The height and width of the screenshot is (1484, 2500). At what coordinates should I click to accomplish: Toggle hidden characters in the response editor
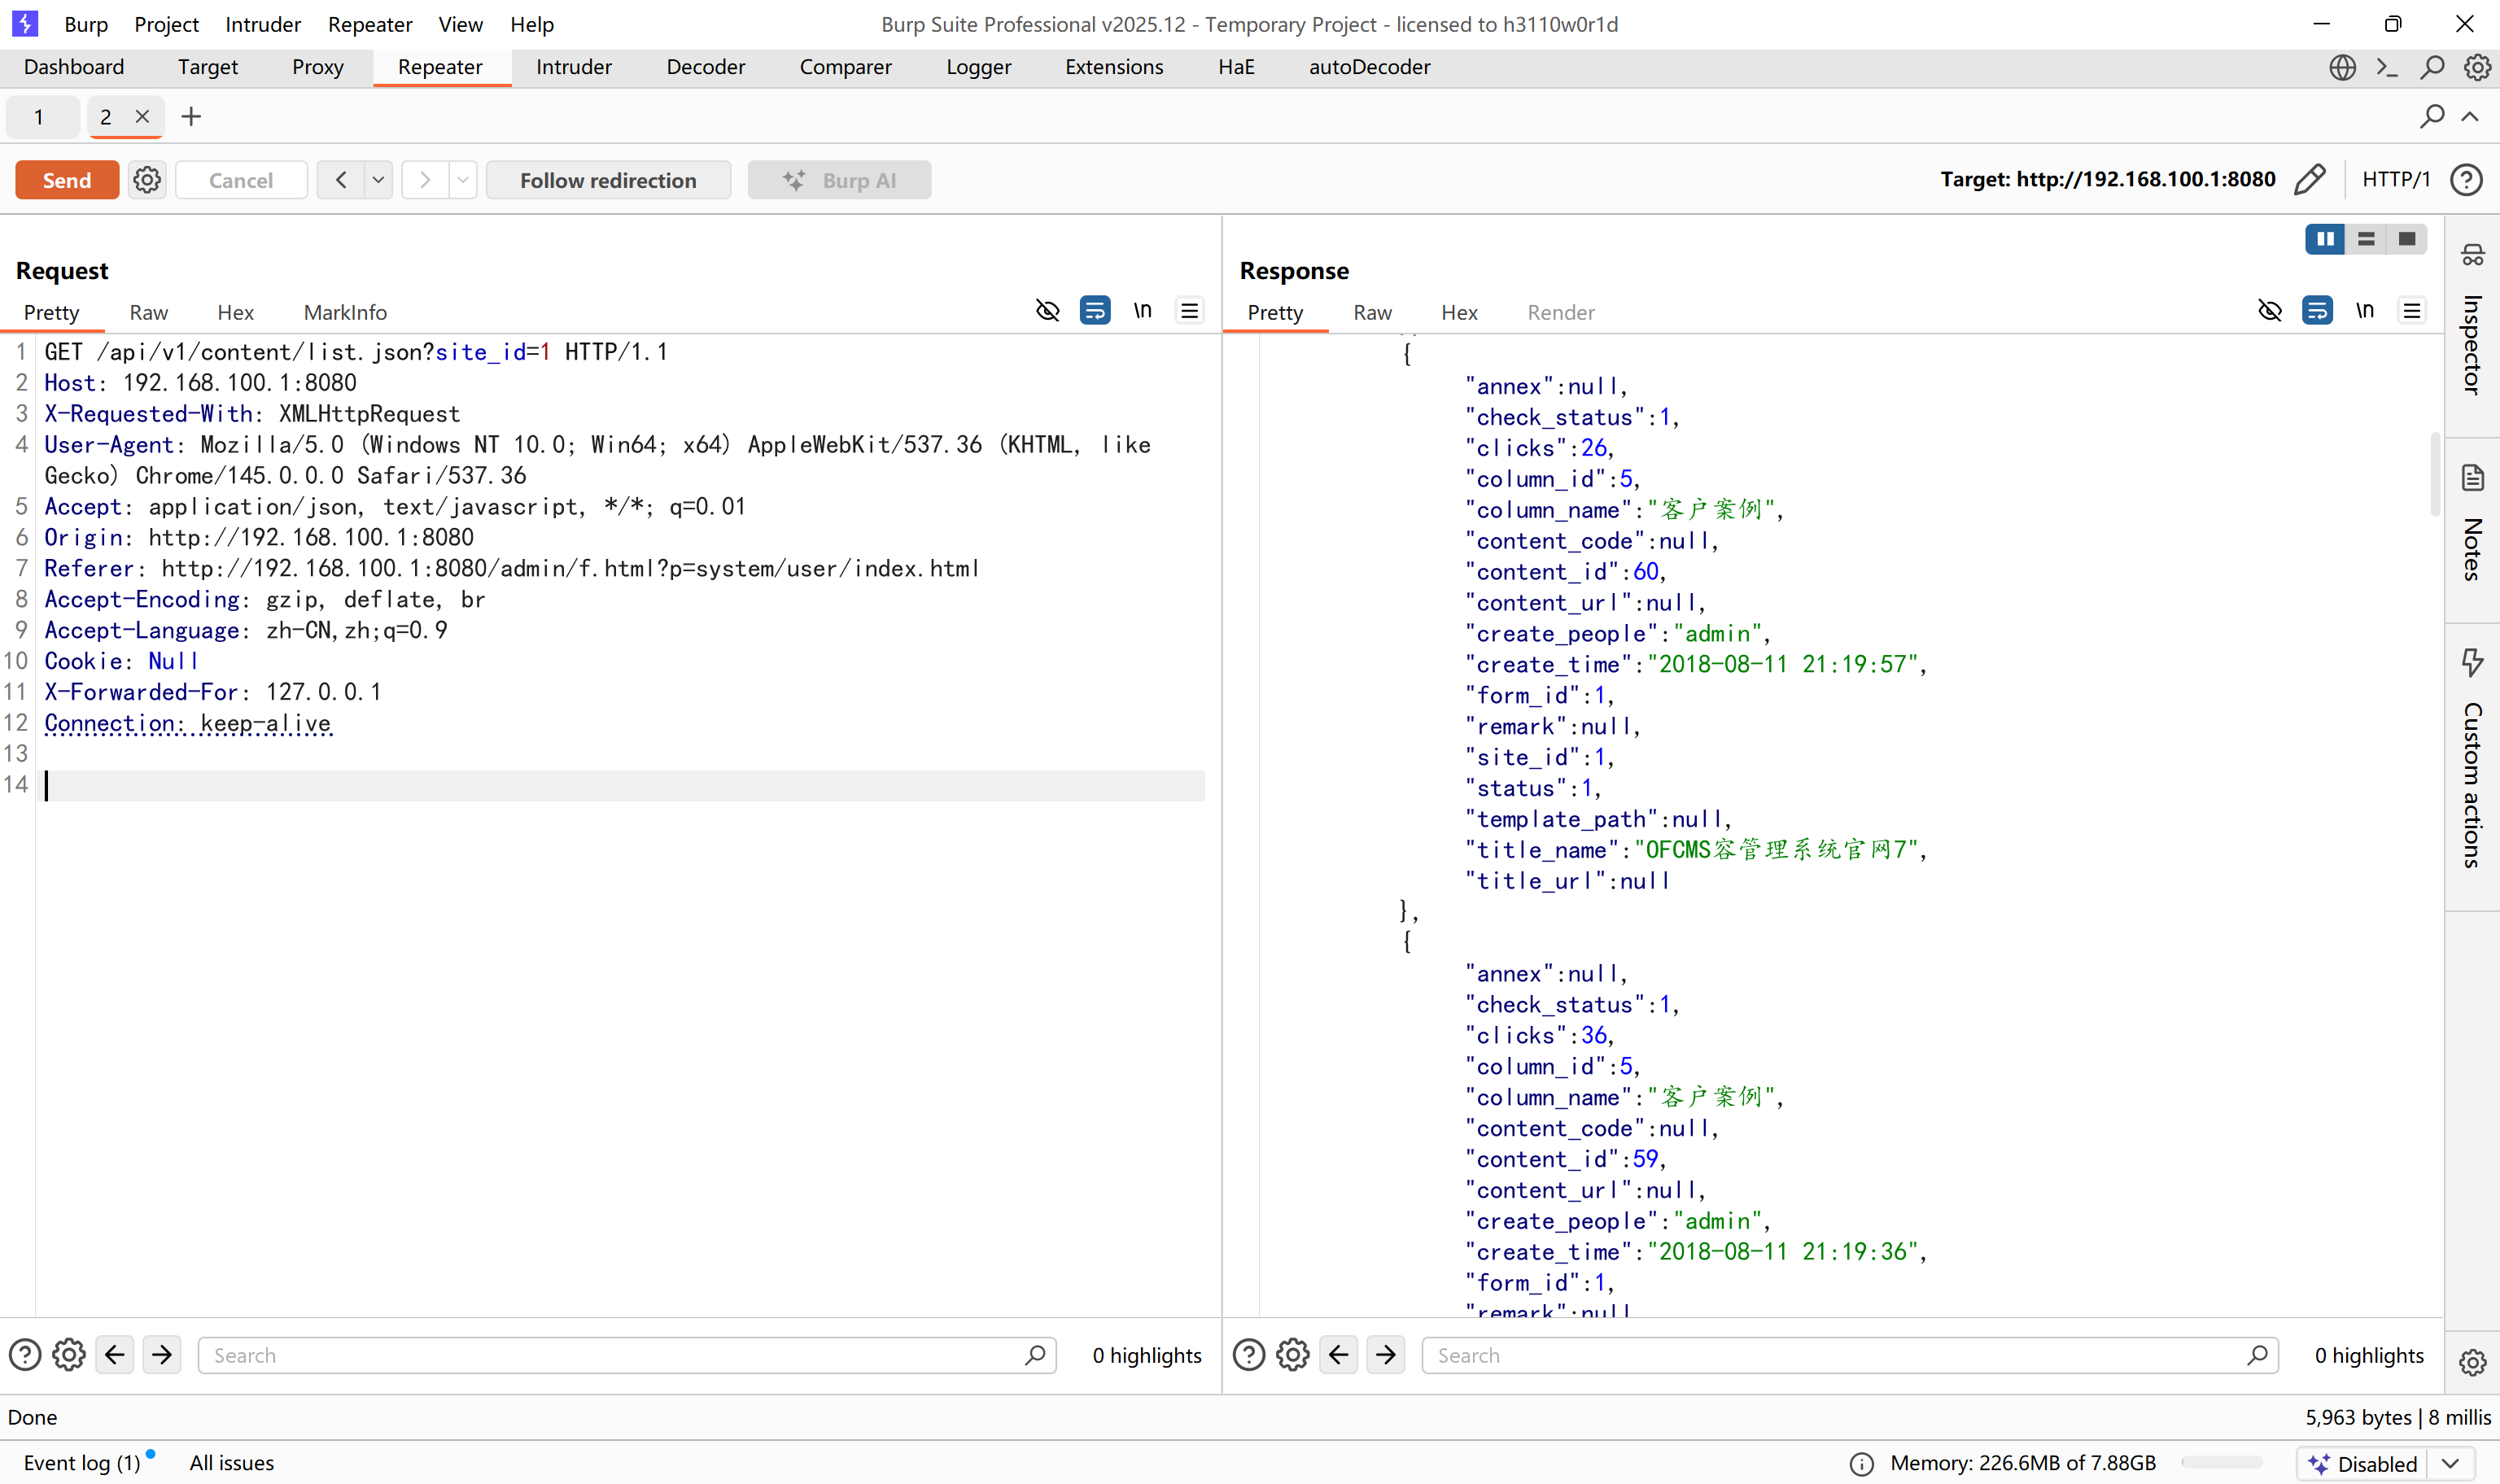click(2269, 311)
